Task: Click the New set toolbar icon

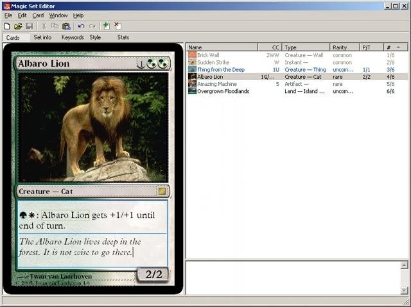Action: click(7, 26)
